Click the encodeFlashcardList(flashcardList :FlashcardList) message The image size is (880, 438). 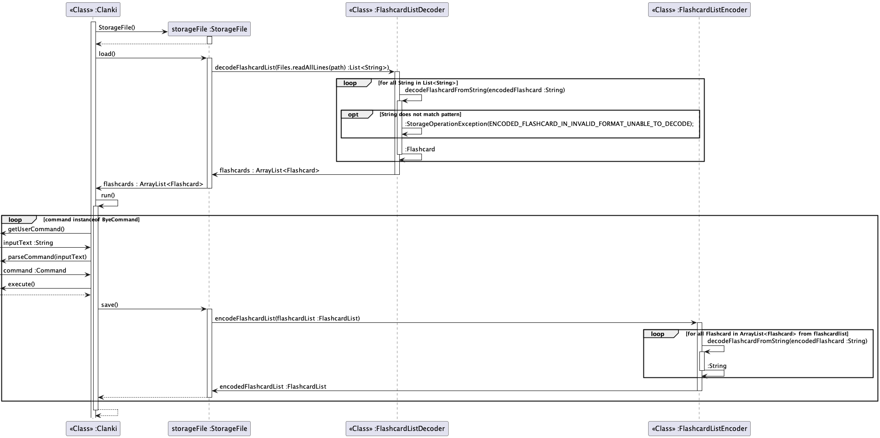click(287, 319)
